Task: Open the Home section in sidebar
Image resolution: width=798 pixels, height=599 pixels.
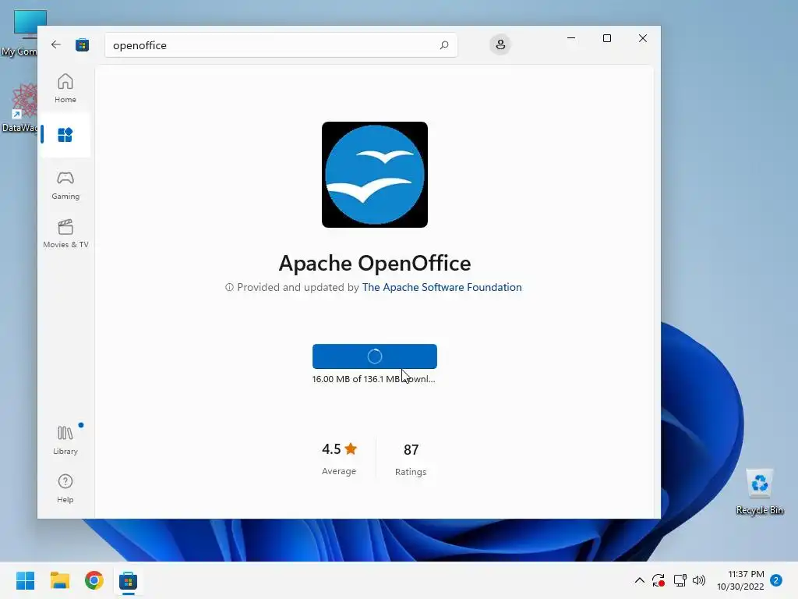Action: [65, 89]
